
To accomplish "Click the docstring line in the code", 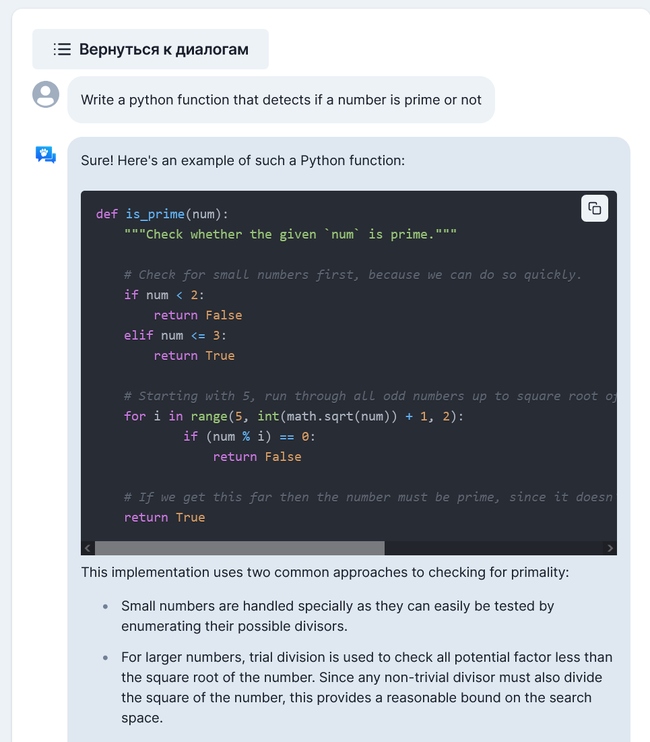I will [290, 235].
